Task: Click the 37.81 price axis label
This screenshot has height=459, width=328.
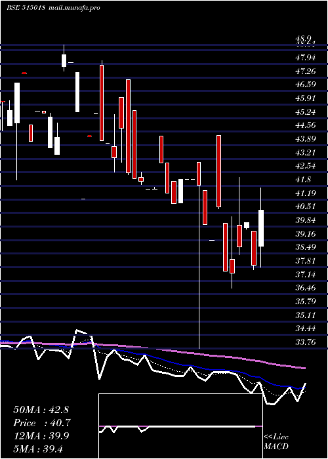Action: pyautogui.click(x=306, y=261)
